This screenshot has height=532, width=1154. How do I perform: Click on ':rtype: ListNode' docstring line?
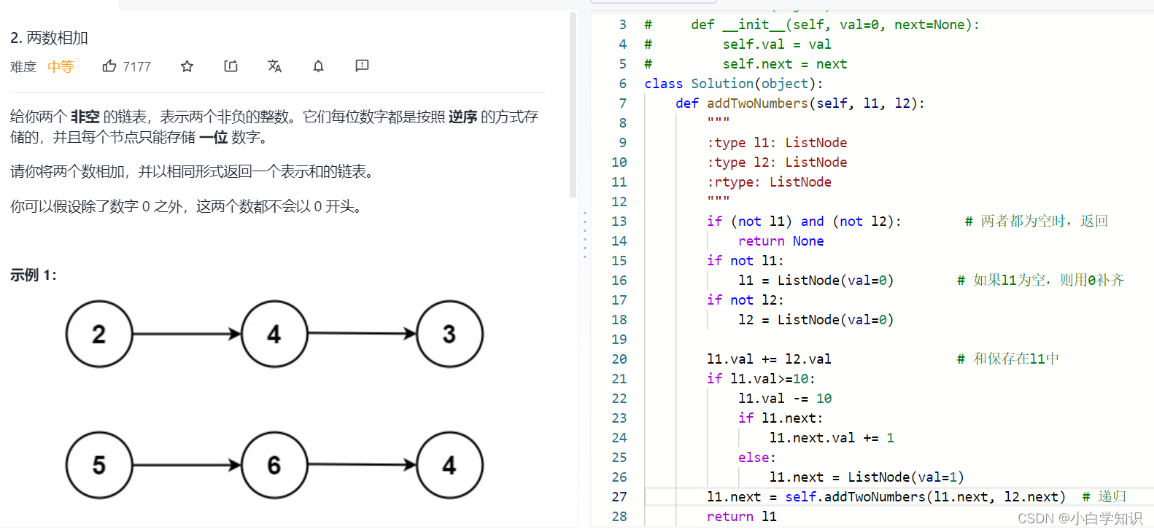click(769, 182)
